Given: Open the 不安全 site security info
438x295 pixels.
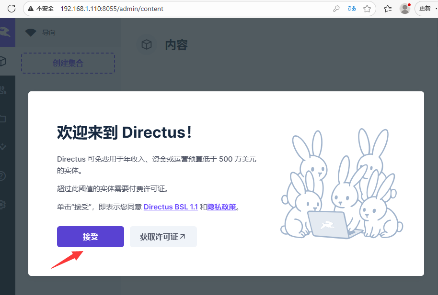Looking at the screenshot, I should [x=41, y=9].
